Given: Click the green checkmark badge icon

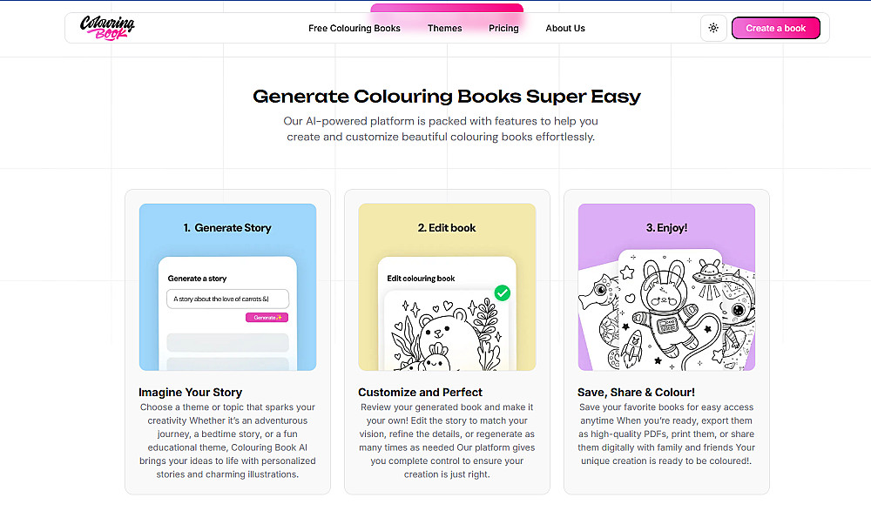Looking at the screenshot, I should tap(503, 292).
